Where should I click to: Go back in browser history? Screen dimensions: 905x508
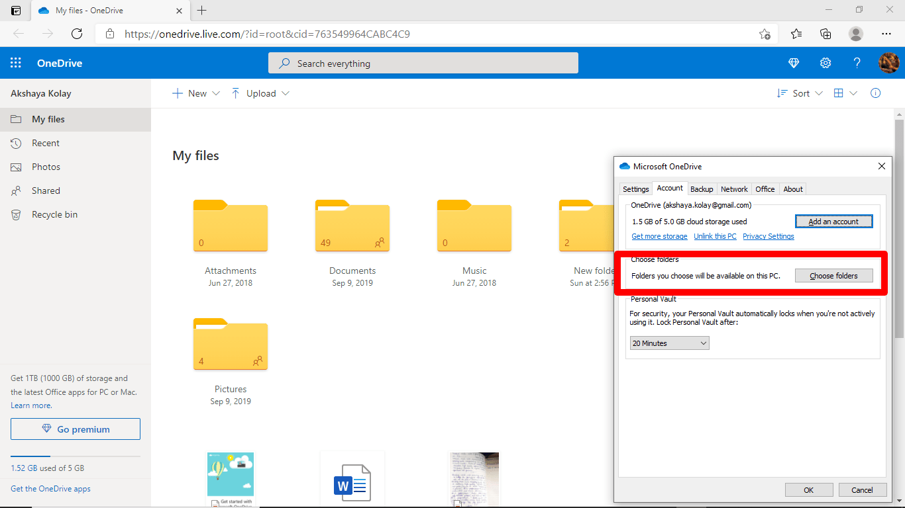(x=19, y=34)
